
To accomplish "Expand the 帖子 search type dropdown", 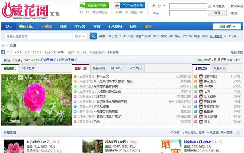I will coord(80,36).
